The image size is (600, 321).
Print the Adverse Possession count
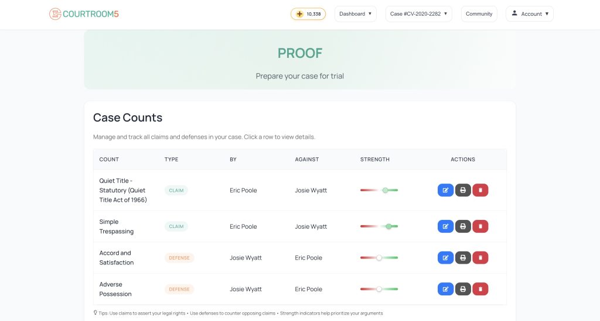tap(463, 289)
